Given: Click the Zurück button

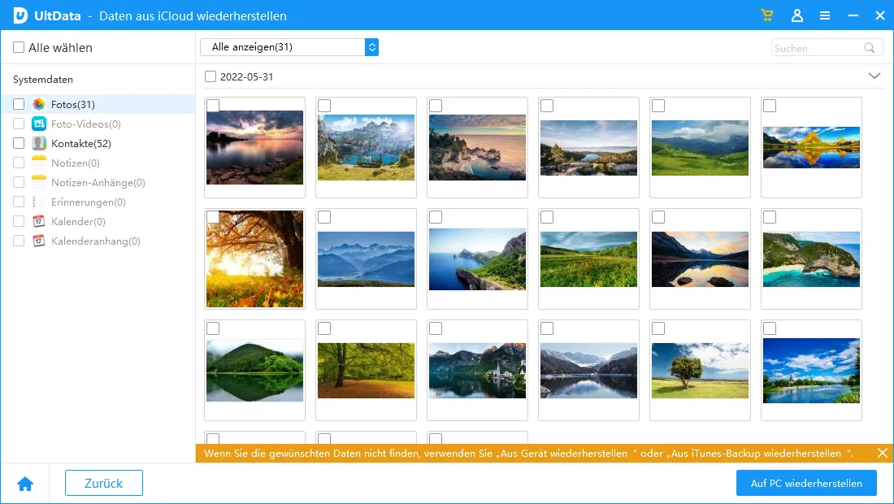Looking at the screenshot, I should coord(104,483).
